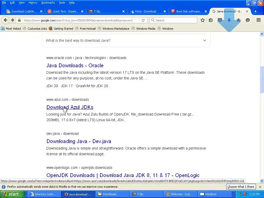
Task: Open the Download Azul JDKs result
Action: click(x=70, y=107)
